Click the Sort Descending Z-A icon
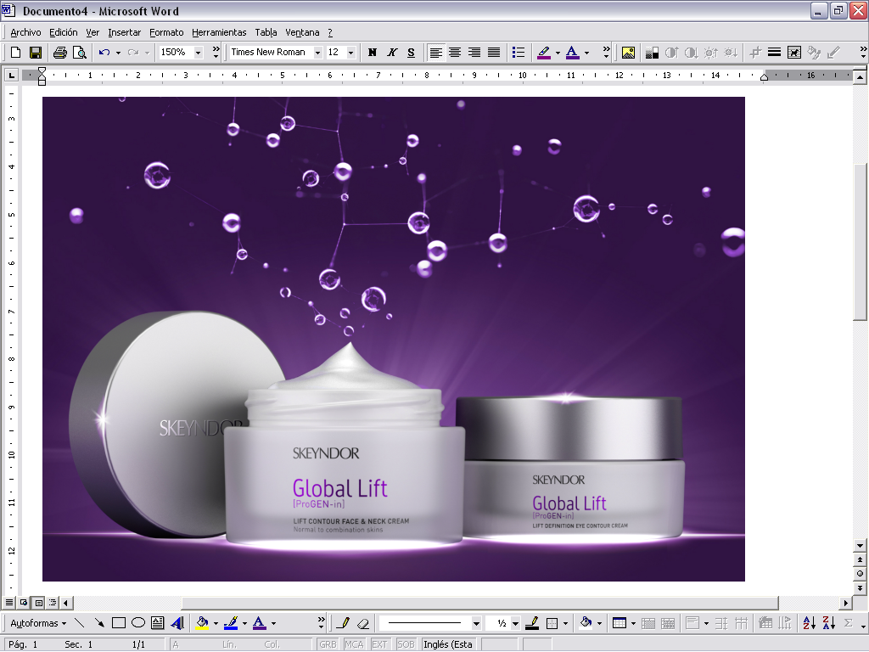 [x=829, y=623]
